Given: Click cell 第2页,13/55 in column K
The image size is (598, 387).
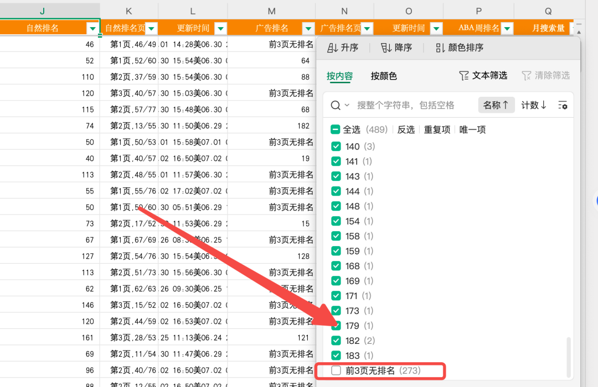Looking at the screenshot, I should pyautogui.click(x=129, y=125).
